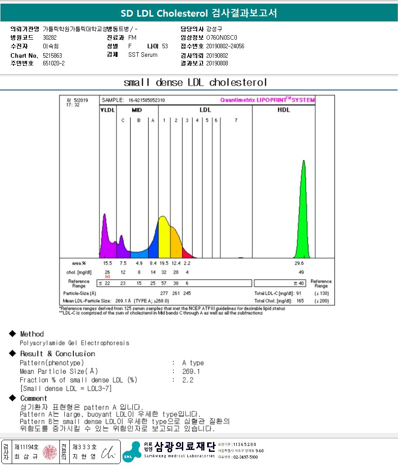
Task: Click the comment line '상기환자 표현형은 pattern A 입니다.'
Action: (x=81, y=407)
